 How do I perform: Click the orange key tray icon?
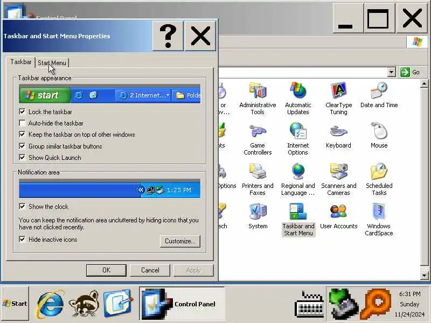(376, 304)
